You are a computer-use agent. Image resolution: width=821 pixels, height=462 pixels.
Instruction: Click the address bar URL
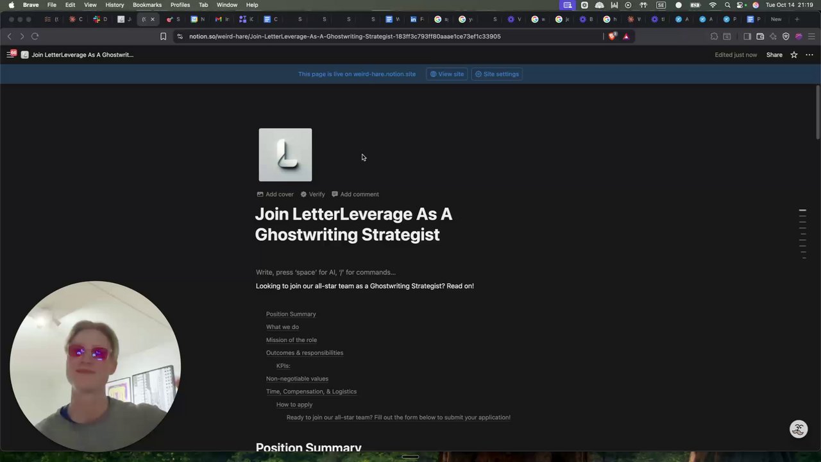click(344, 37)
